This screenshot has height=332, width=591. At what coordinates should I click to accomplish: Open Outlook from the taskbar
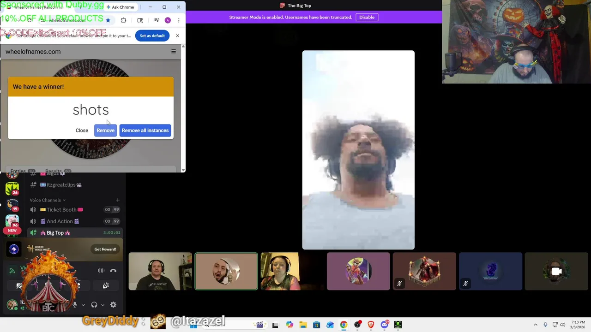click(x=330, y=325)
